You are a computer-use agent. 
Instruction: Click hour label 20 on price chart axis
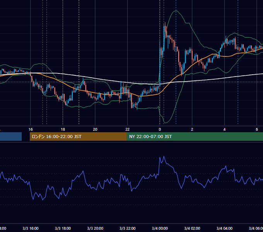pyautogui.click(x=95, y=130)
